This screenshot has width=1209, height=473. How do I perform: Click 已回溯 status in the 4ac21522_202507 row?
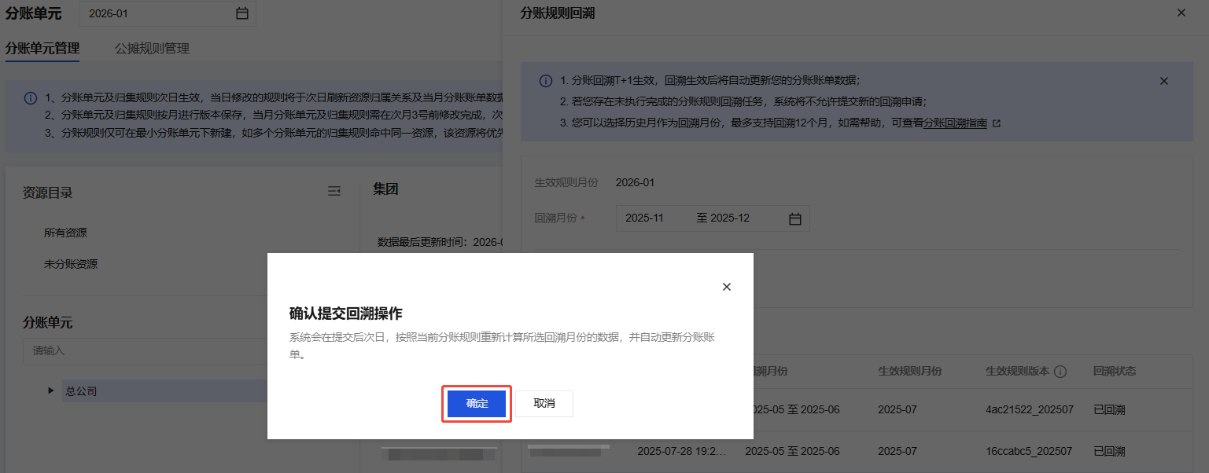[1109, 409]
